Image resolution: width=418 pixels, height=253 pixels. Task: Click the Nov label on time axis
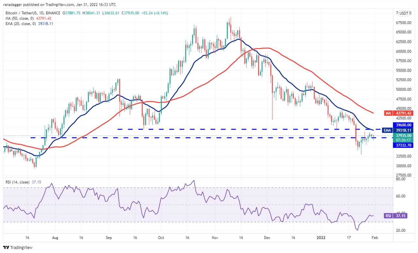[x=215, y=238]
